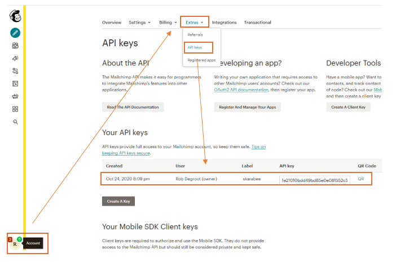Click the Created column header
Viewport: 409px width, 262px height.
[x=114, y=166]
